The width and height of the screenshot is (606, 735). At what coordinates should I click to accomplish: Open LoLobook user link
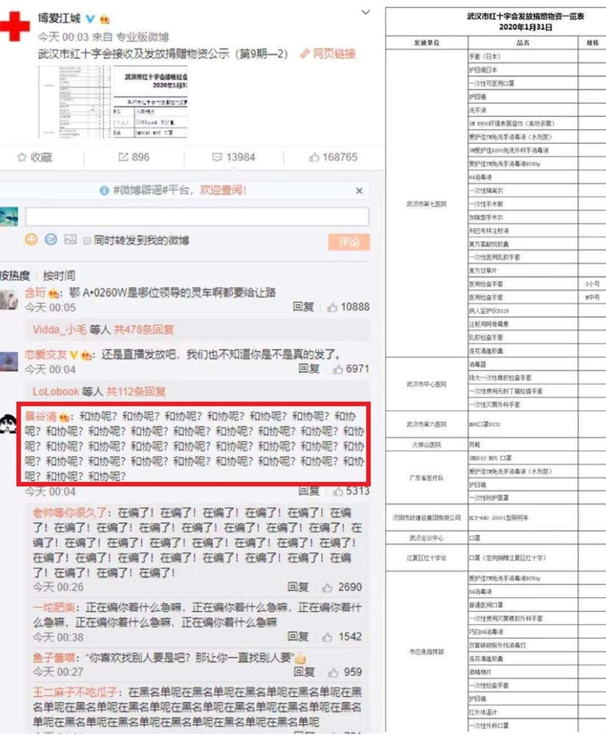[x=55, y=392]
